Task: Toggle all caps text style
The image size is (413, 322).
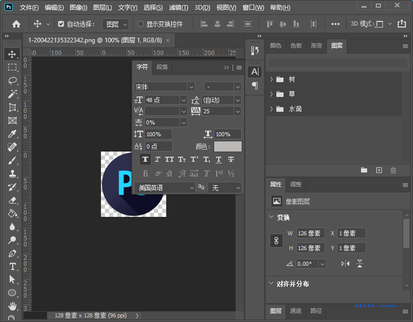Action: click(169, 159)
